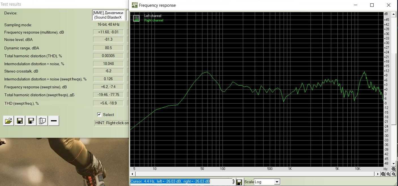
Task: Click the black minus bar button
Action: 54,121
